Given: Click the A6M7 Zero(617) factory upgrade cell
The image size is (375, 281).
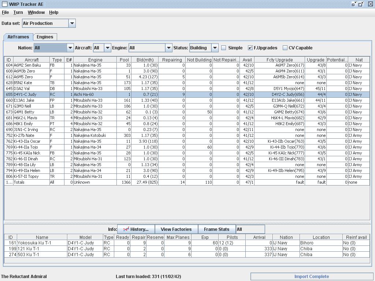Looking at the screenshot, I should pos(279,65).
